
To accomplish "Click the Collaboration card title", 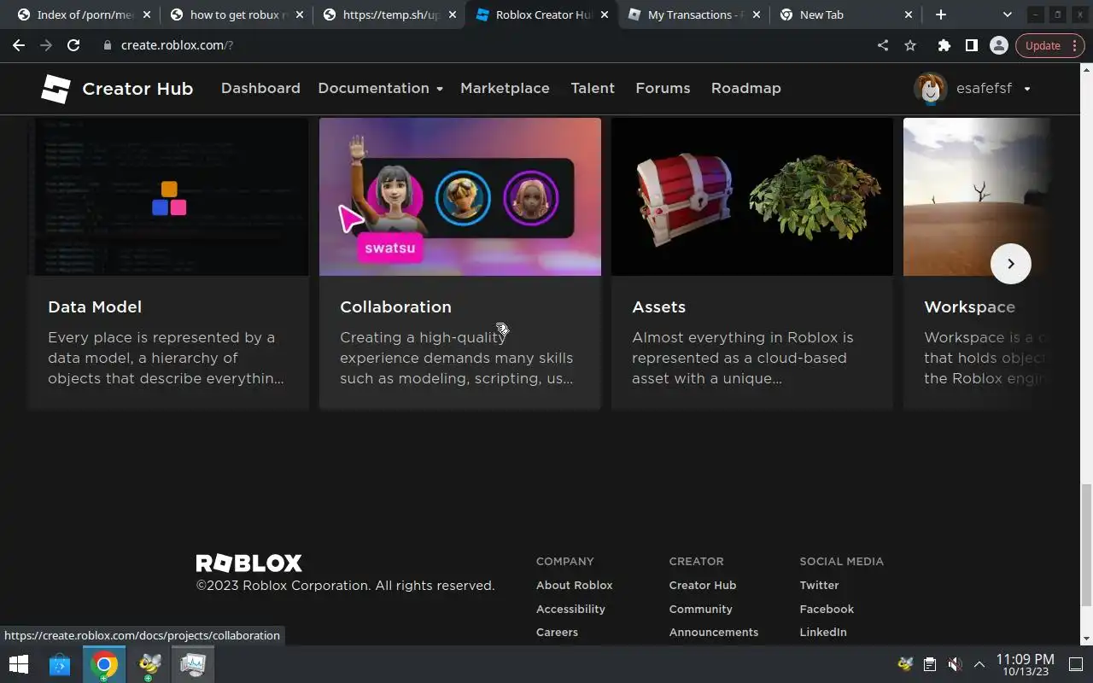I will tap(395, 306).
